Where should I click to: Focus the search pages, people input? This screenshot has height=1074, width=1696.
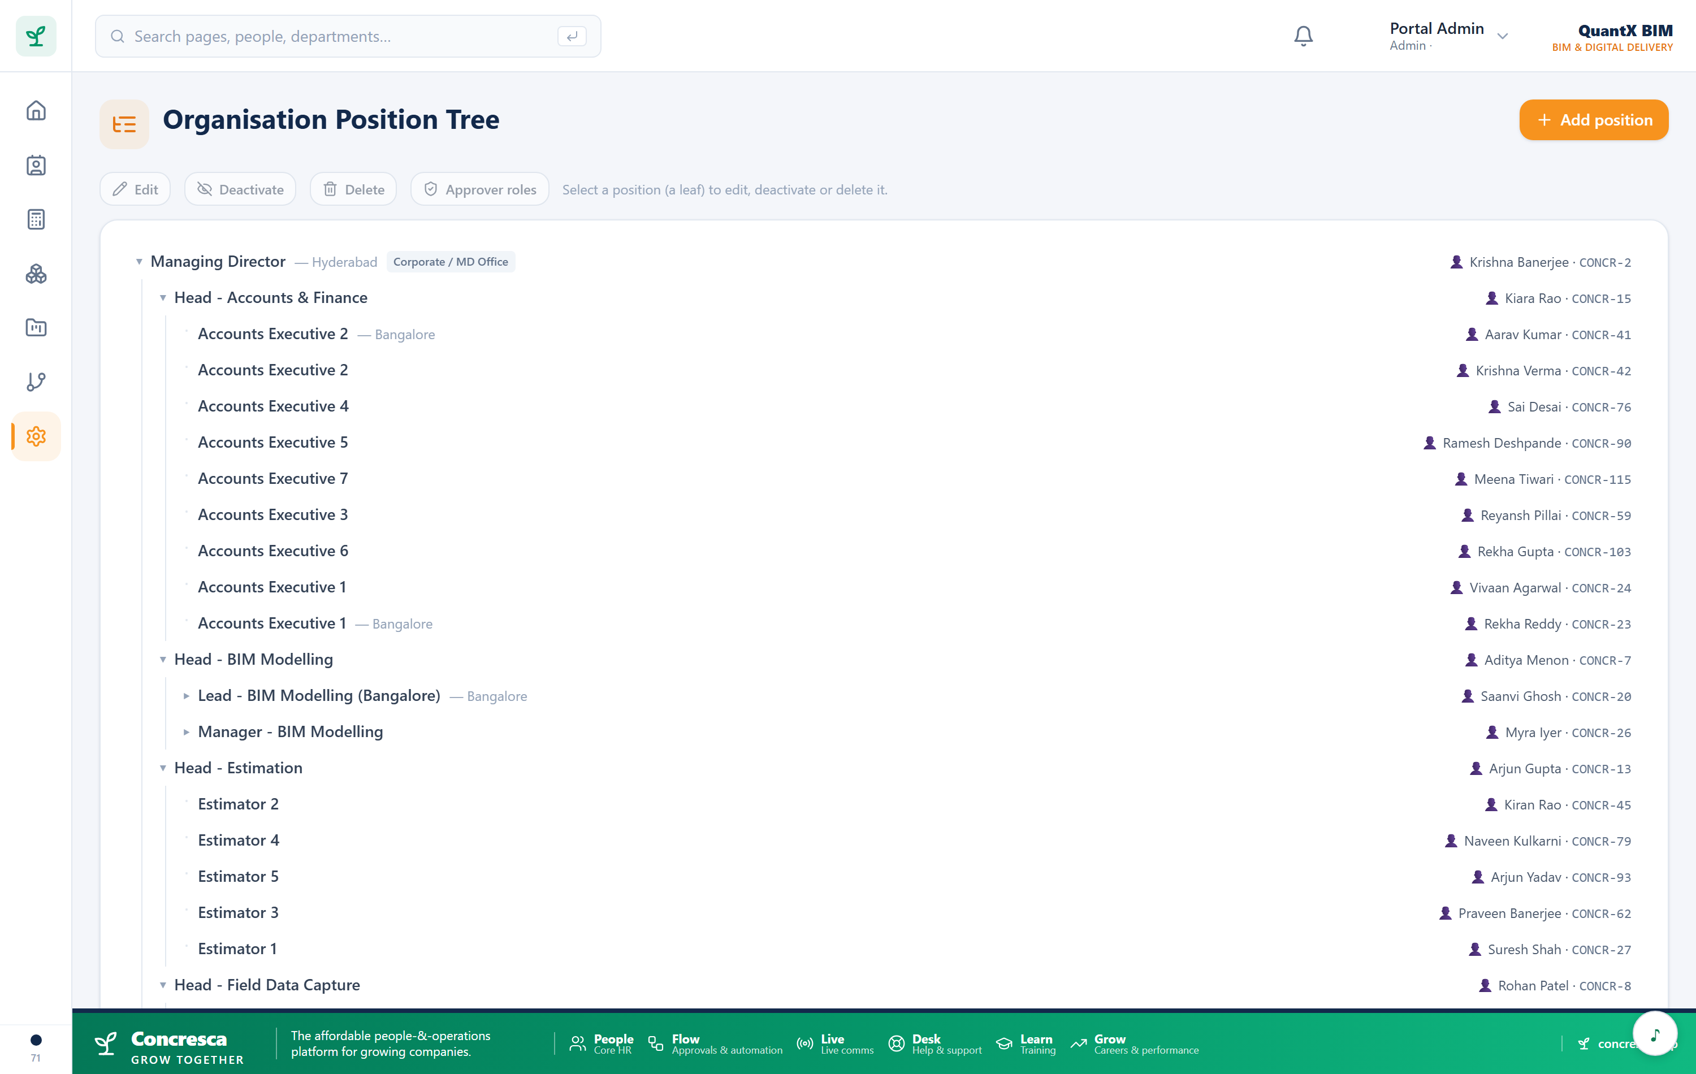click(348, 36)
